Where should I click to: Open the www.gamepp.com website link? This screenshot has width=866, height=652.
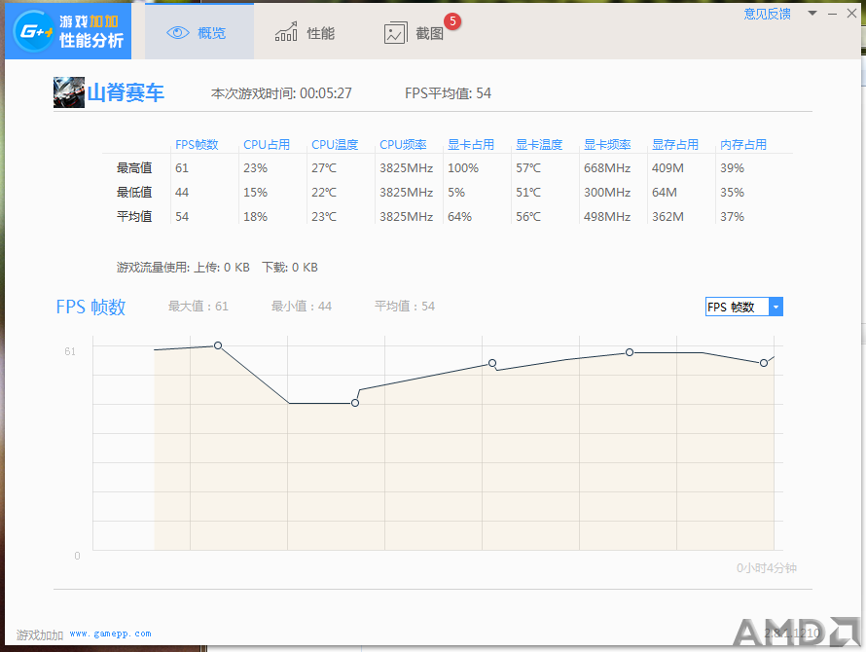tap(111, 634)
